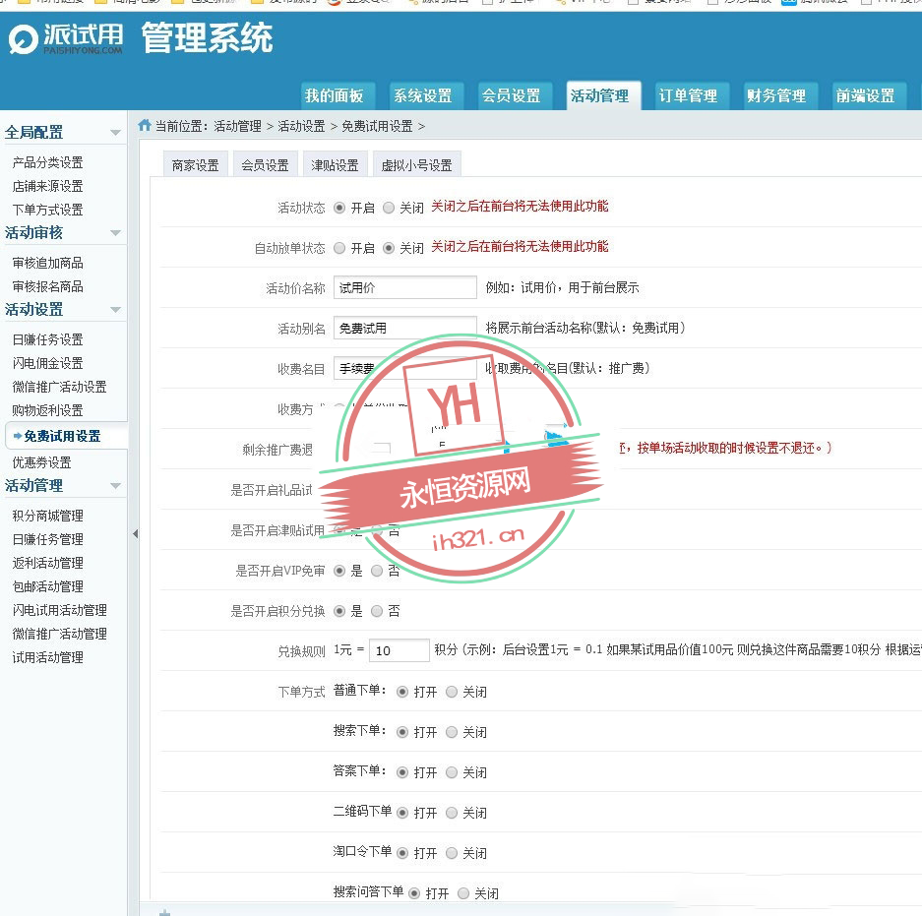Collapse the 活动管理 sidebar section arrow
This screenshot has height=916, width=922.
(x=115, y=486)
